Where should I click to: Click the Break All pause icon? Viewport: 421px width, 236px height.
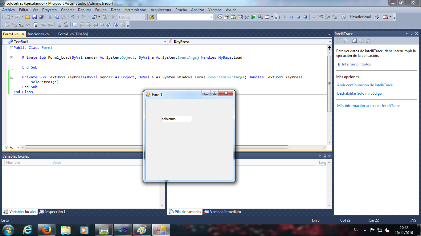click(291, 17)
